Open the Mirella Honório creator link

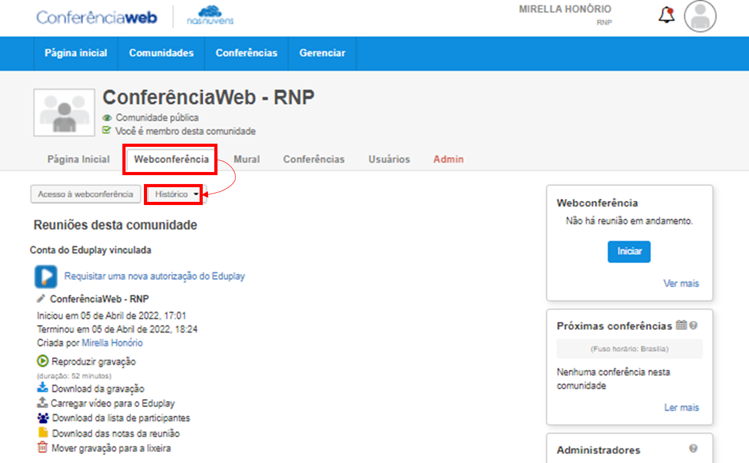112,343
